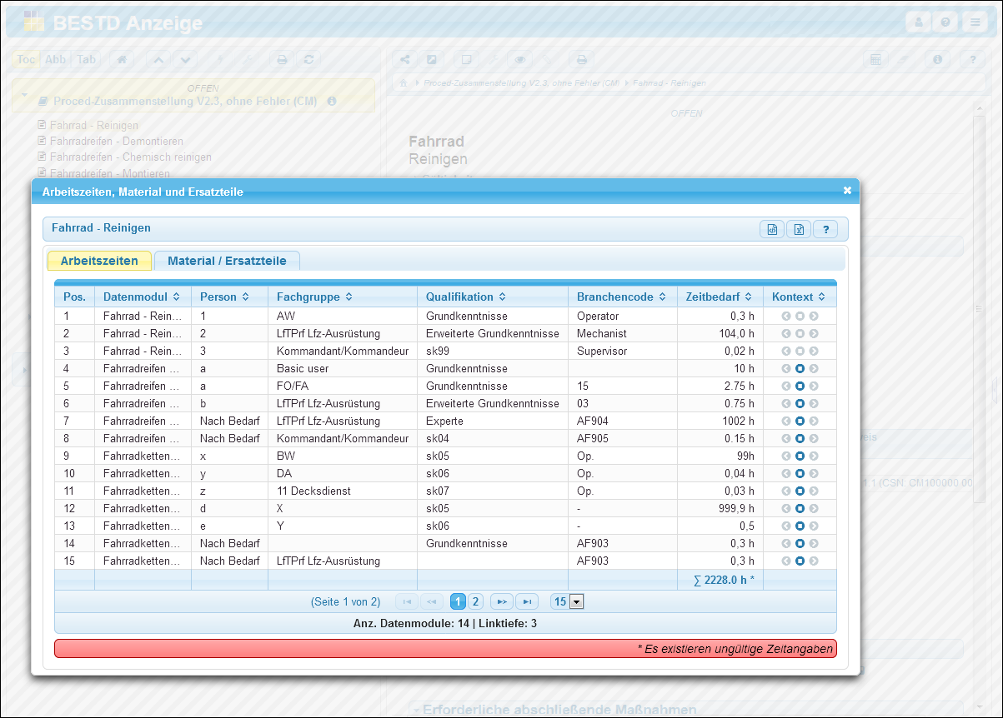Click the cell reading Supervisor
The height and width of the screenshot is (718, 1003).
tap(622, 351)
